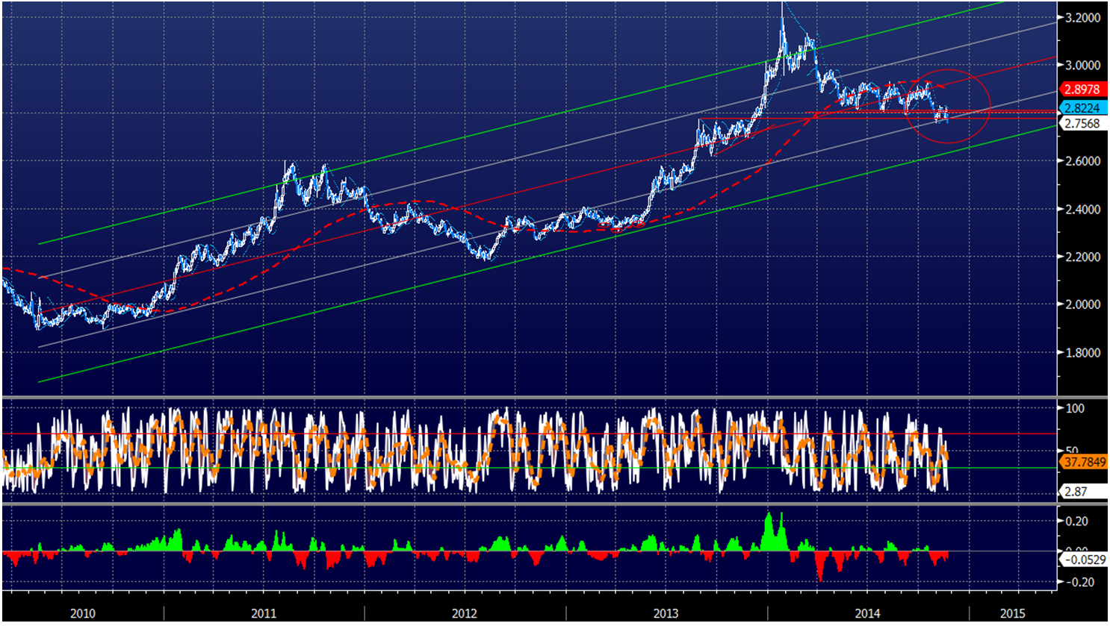
Task: Select the 2015 year label
Action: (1013, 613)
